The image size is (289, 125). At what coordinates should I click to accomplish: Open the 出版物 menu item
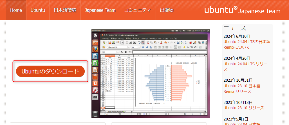coord(167,10)
